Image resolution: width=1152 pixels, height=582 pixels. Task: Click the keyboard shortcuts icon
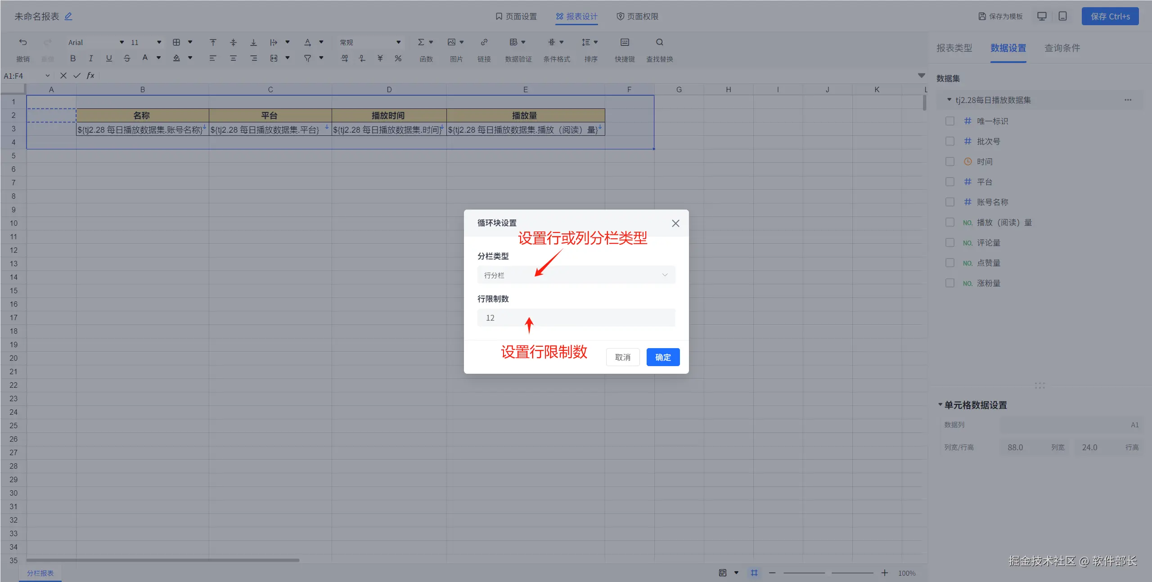625,42
